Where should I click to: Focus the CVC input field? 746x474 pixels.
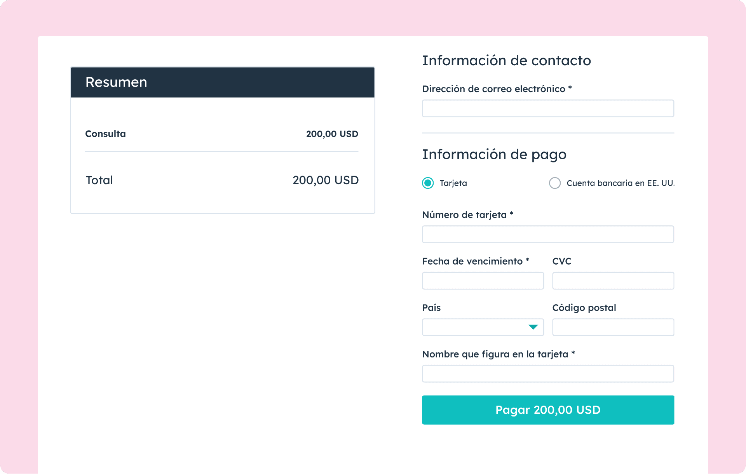click(613, 281)
